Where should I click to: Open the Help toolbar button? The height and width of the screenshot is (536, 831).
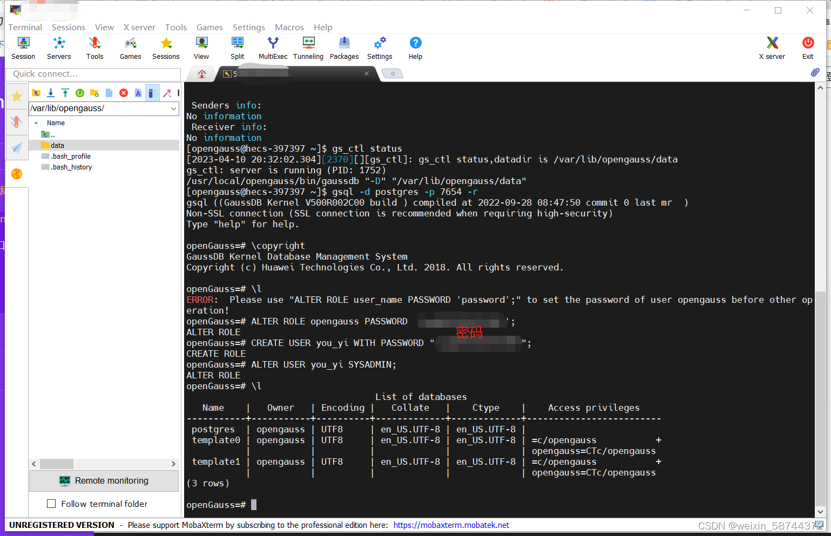click(415, 48)
